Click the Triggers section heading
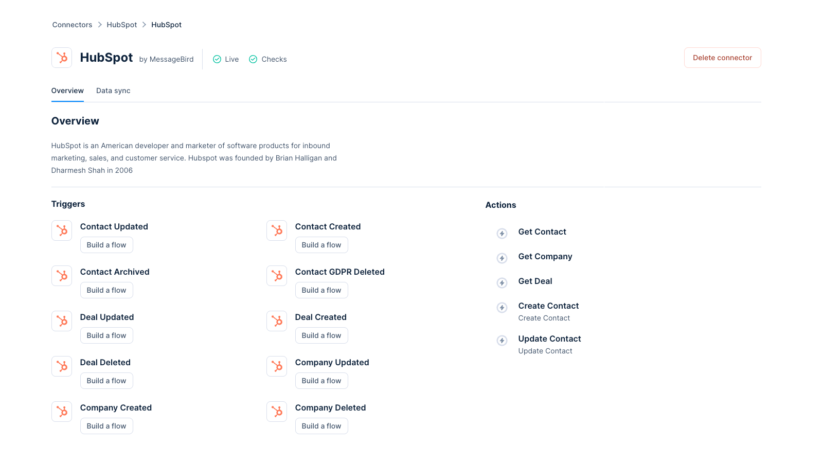Image resolution: width=823 pixels, height=463 pixels. (68, 204)
